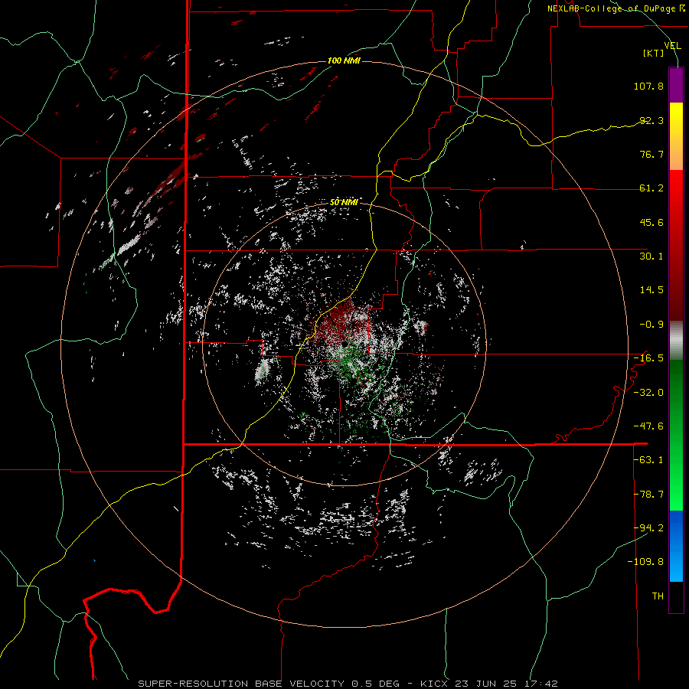The image size is (689, 689).
Task: Click the 92.3 velocity scale value
Action: pyautogui.click(x=651, y=120)
